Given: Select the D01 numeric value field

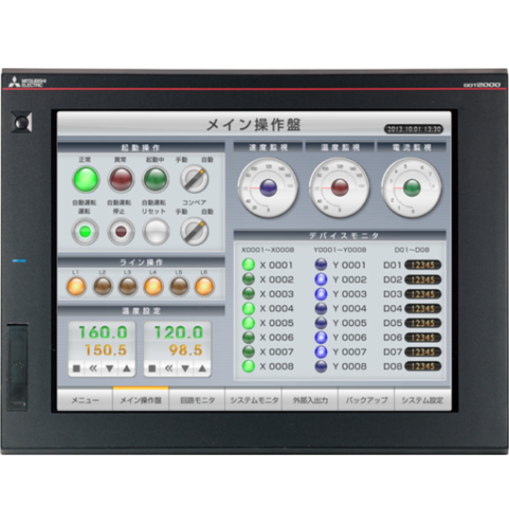Looking at the screenshot, I should pos(423,265).
